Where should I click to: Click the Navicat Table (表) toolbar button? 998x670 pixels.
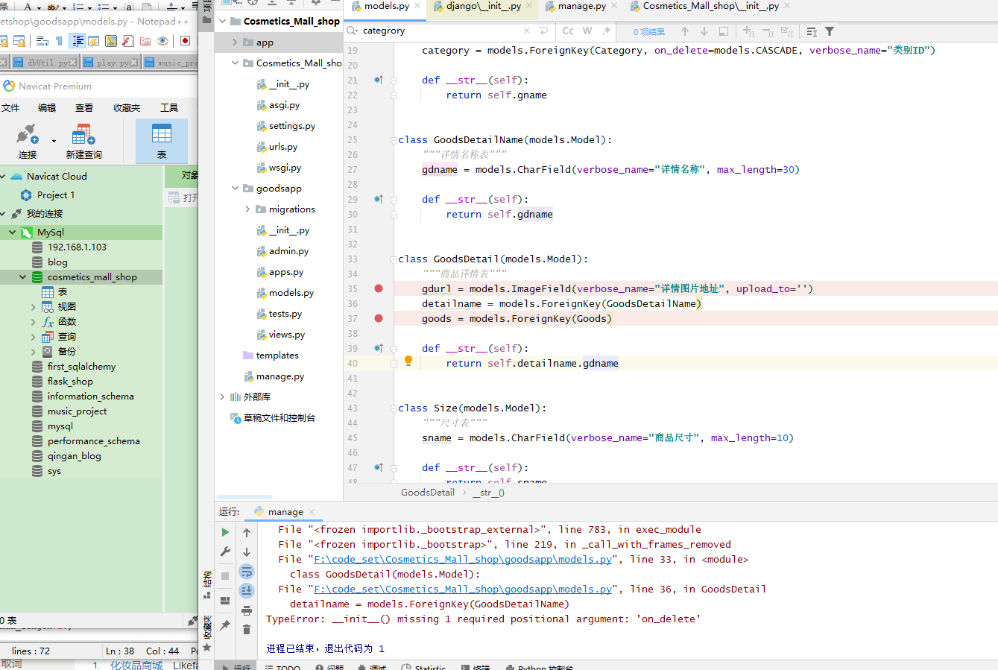[x=162, y=141]
